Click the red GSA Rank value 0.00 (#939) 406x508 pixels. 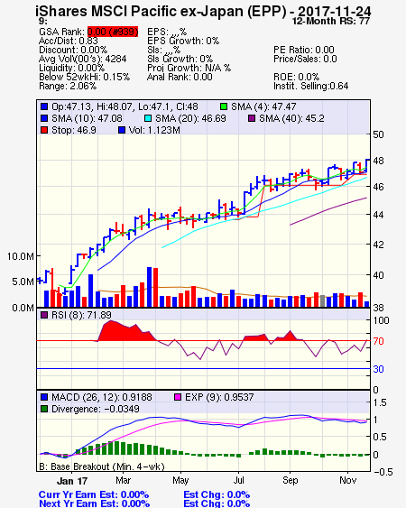click(x=113, y=32)
